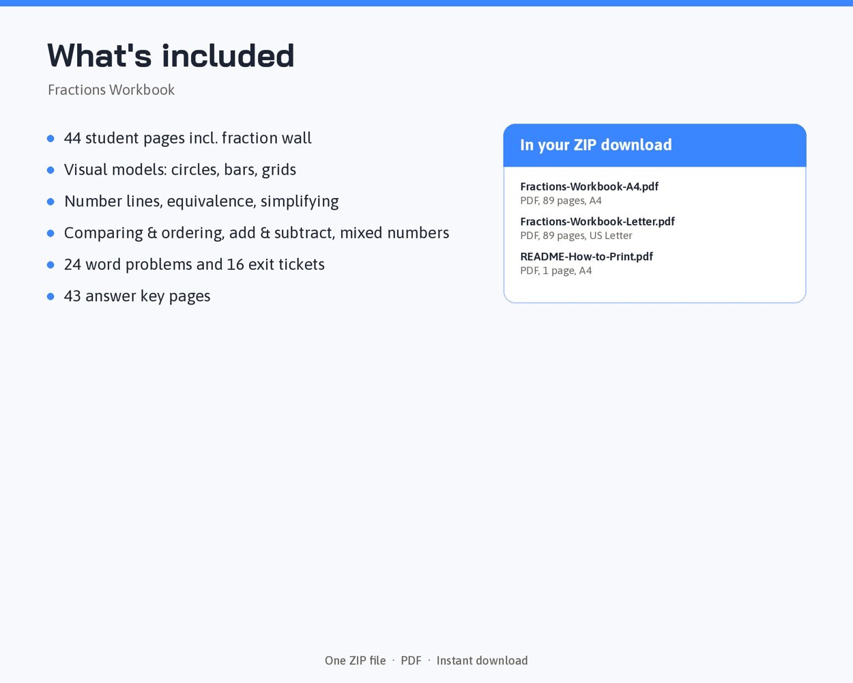Click the bullet next to Comparing & ordering
The height and width of the screenshot is (683, 853).
pos(50,233)
